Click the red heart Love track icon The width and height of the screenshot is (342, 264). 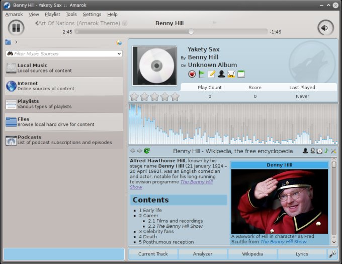click(x=192, y=74)
